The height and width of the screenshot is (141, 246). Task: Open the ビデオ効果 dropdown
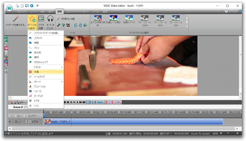point(41,22)
